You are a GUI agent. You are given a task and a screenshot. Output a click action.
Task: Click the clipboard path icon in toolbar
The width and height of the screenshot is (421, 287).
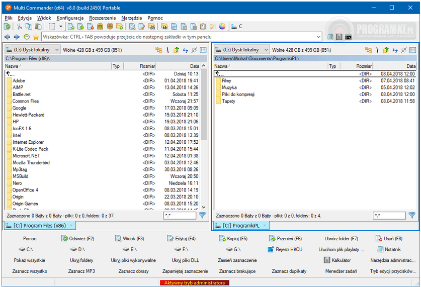[x=203, y=26]
